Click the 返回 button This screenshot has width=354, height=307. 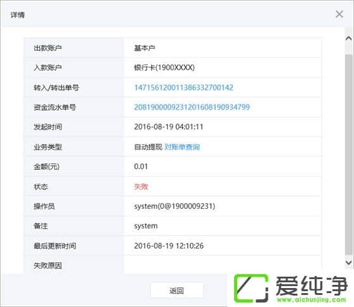click(x=177, y=291)
